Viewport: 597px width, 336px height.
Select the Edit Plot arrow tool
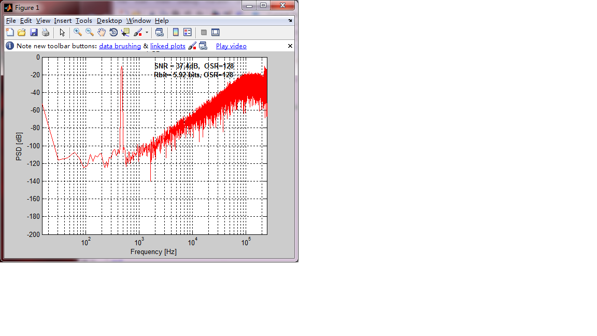[x=62, y=32]
